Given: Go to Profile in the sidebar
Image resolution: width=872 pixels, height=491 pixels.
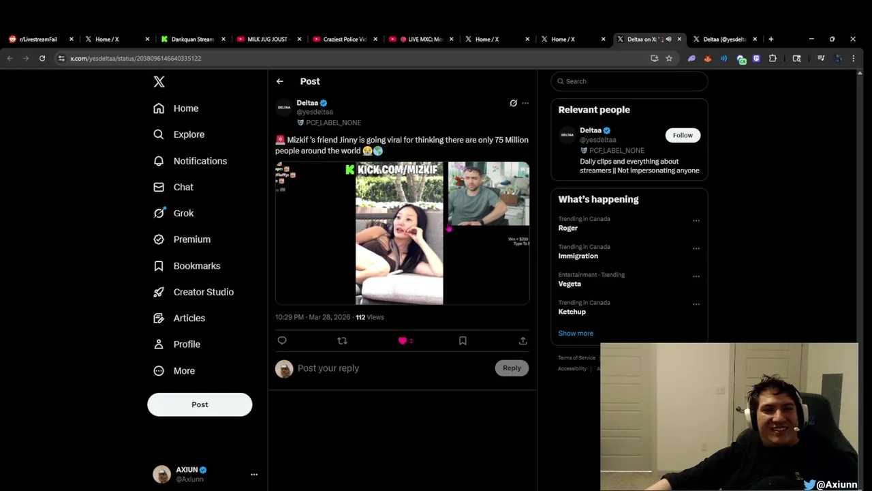Looking at the screenshot, I should pos(176,344).
